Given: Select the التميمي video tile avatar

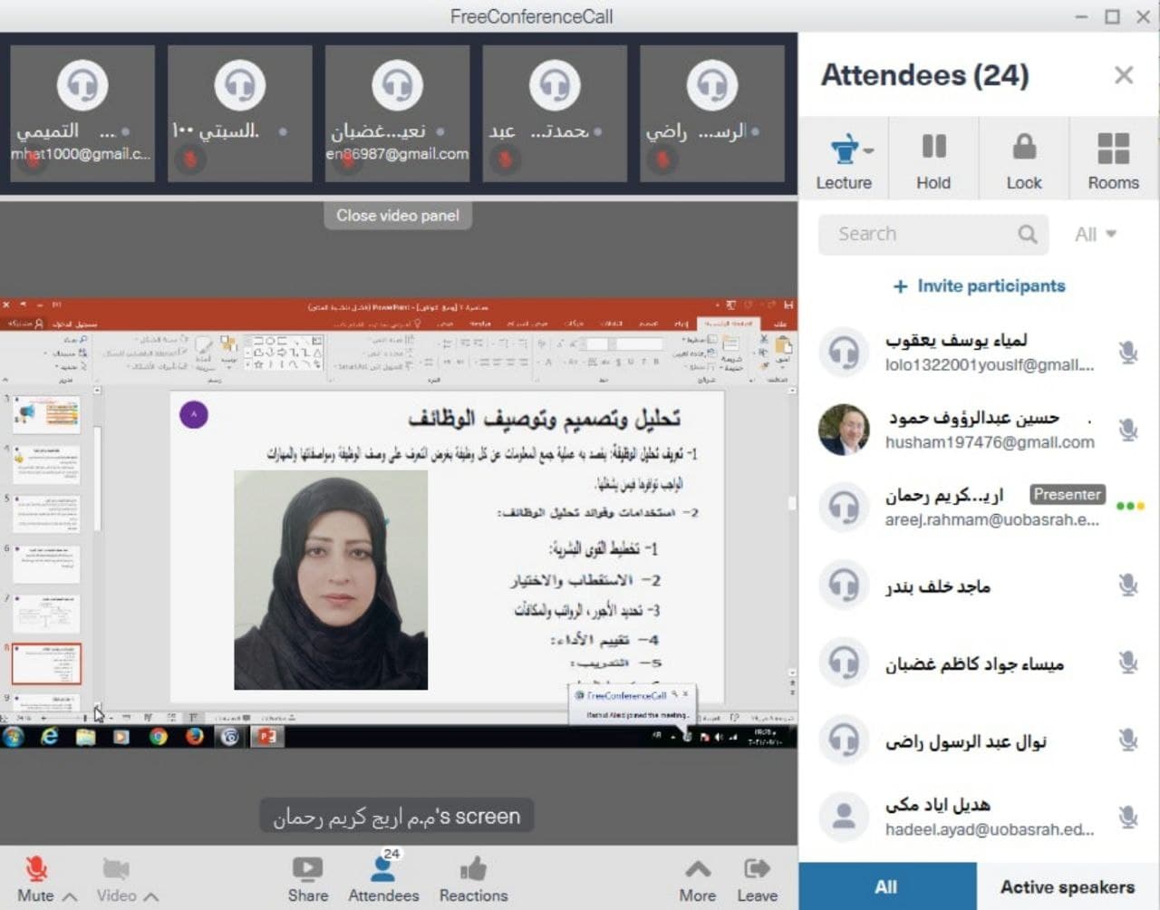Looking at the screenshot, I should [x=82, y=84].
